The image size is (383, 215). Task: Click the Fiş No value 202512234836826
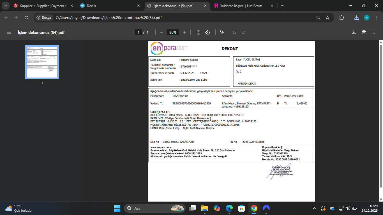click(x=253, y=142)
